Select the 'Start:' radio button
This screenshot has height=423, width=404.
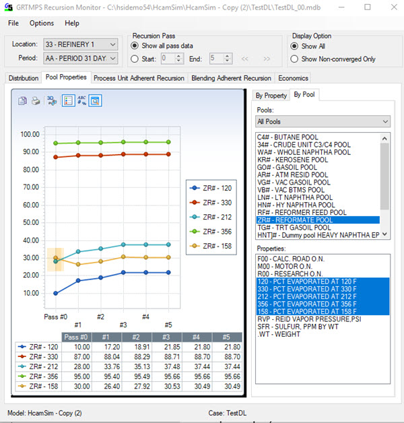pyautogui.click(x=135, y=59)
